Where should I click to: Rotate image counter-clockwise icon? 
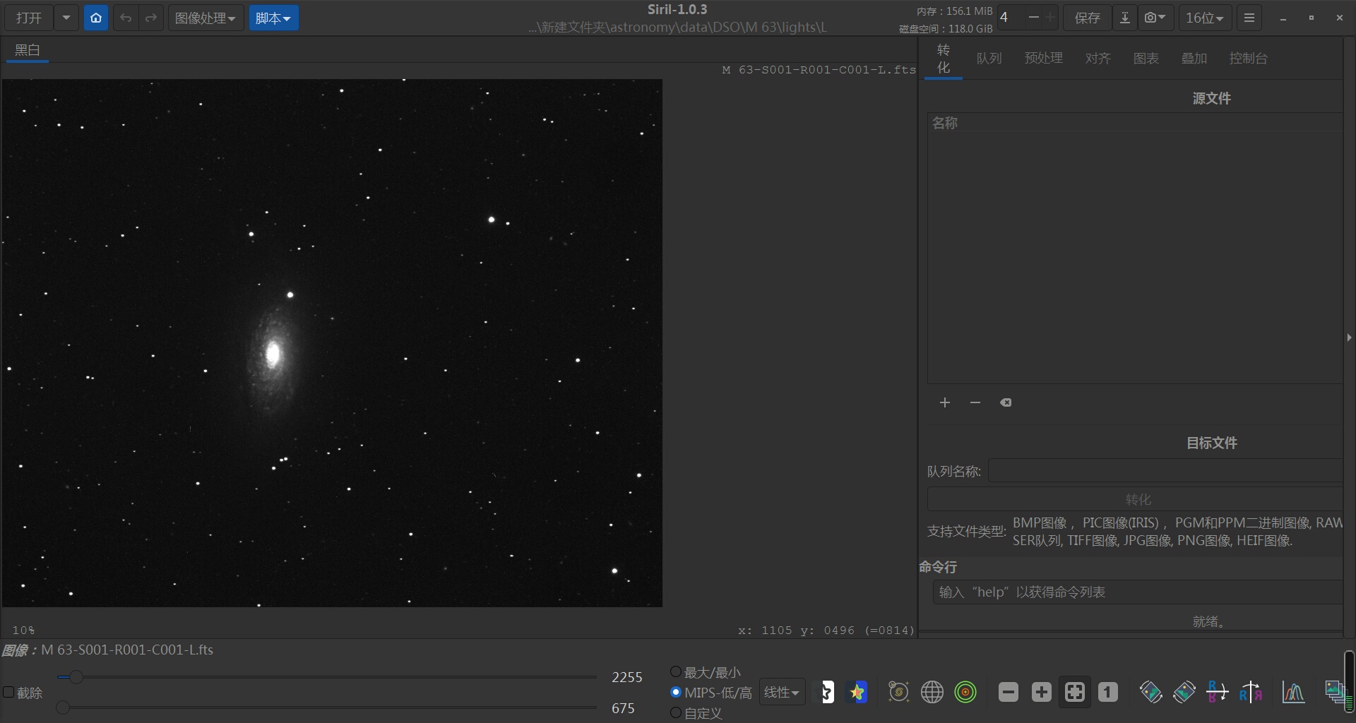1151,692
